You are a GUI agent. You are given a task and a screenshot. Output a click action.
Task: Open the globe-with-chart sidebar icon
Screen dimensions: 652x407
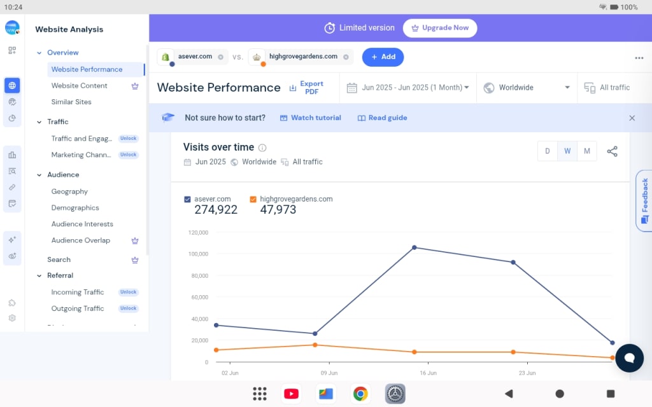click(12, 102)
